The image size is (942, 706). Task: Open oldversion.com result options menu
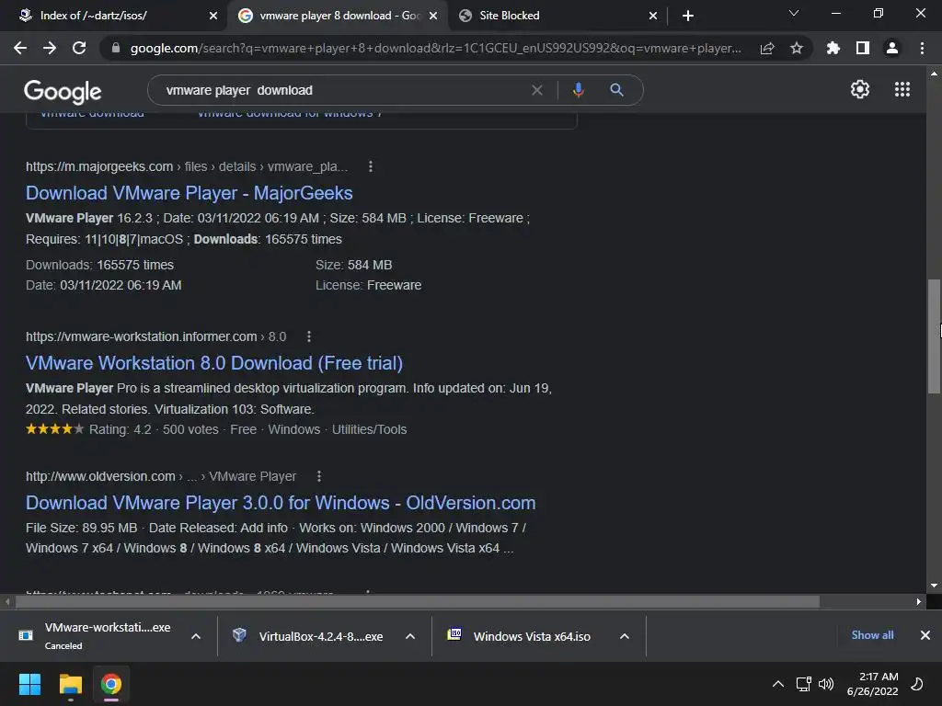[x=319, y=476]
